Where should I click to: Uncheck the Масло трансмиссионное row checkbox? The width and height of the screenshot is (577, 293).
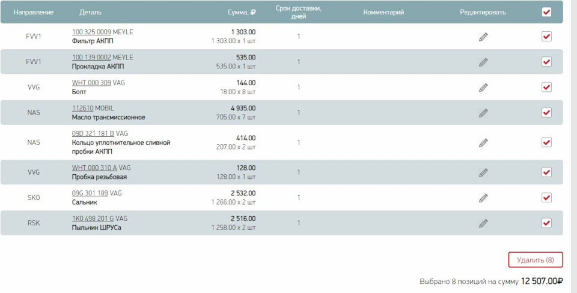[x=546, y=112]
